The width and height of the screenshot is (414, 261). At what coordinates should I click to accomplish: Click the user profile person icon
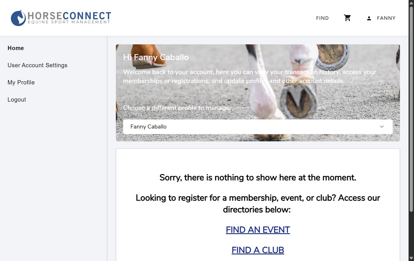[369, 18]
